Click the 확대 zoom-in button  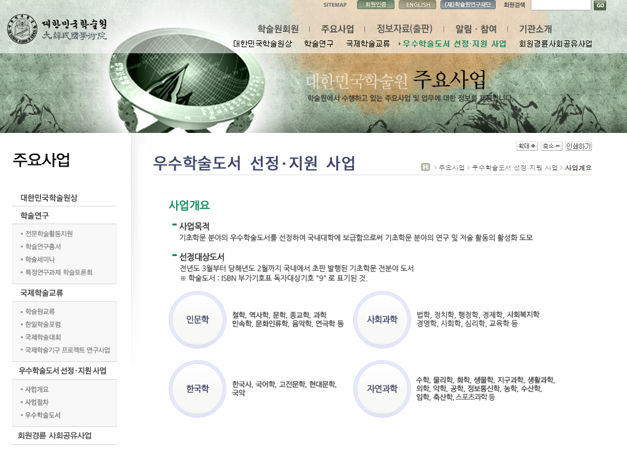(526, 146)
